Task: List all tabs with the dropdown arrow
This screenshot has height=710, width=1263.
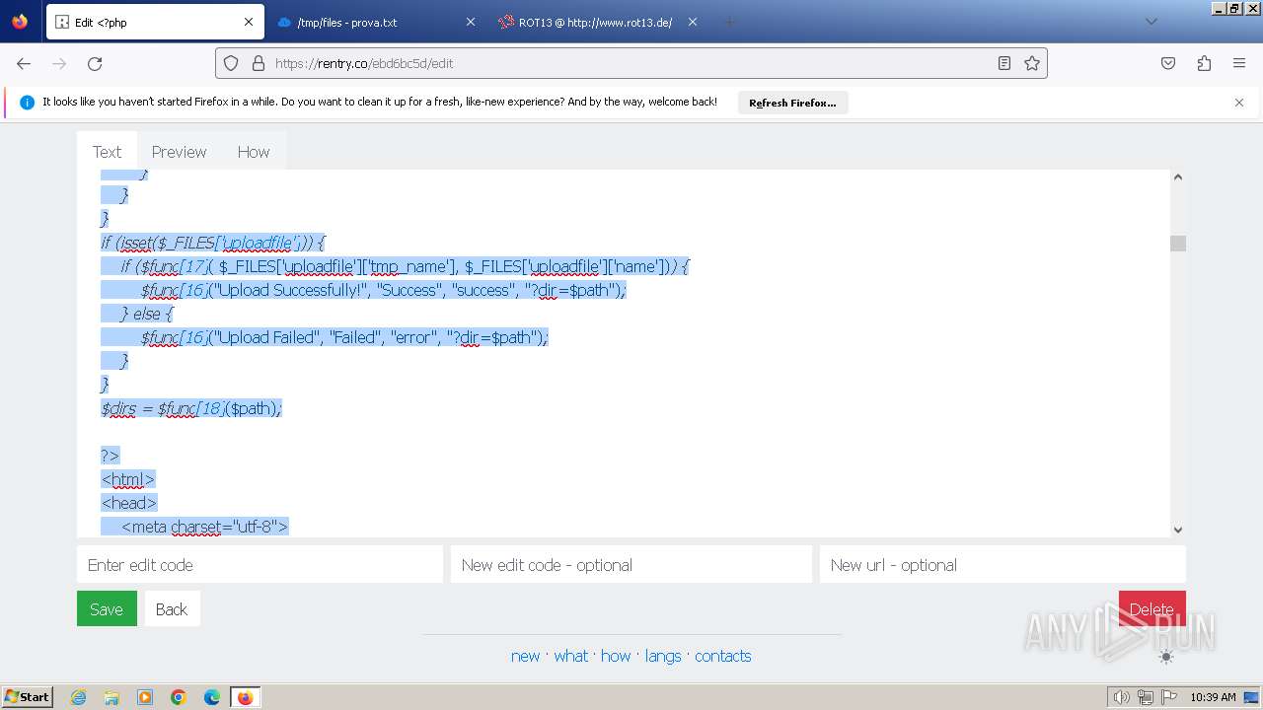Action: [1151, 22]
